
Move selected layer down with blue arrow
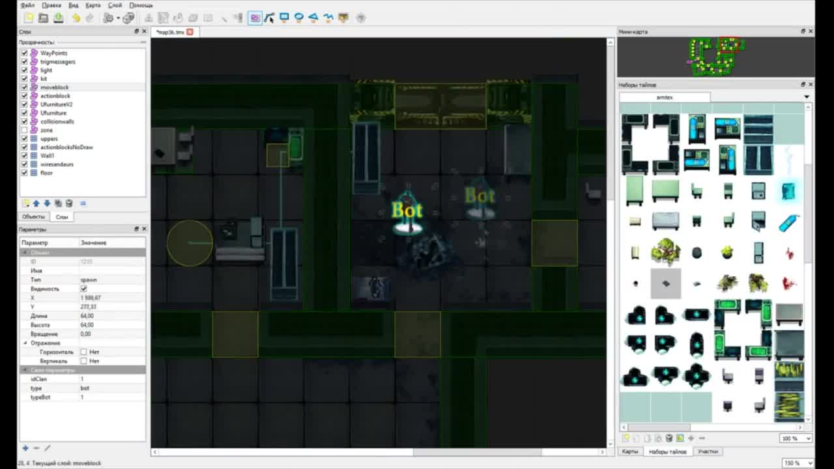tap(47, 203)
